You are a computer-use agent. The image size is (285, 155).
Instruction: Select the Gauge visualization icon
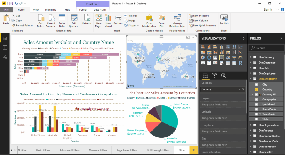point(240,58)
